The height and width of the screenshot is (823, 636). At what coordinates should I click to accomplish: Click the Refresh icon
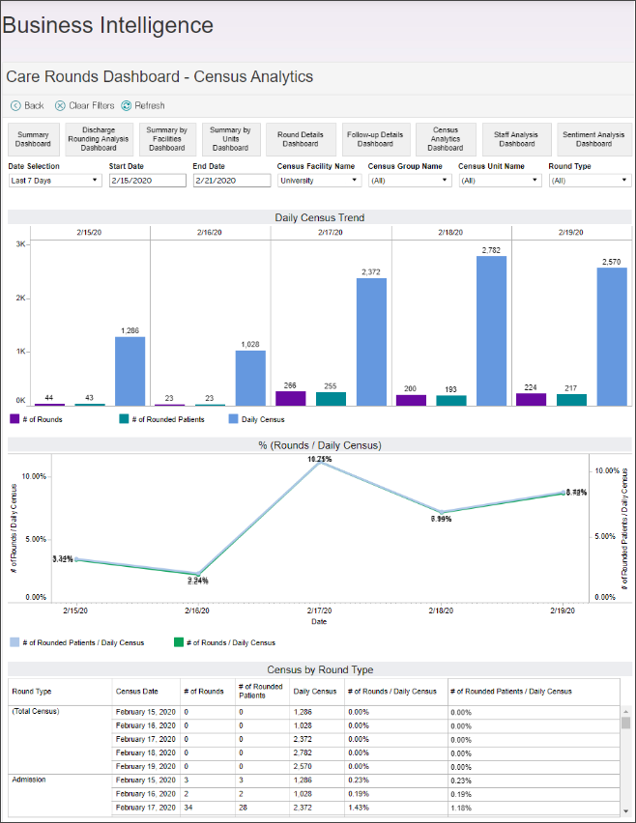(126, 105)
